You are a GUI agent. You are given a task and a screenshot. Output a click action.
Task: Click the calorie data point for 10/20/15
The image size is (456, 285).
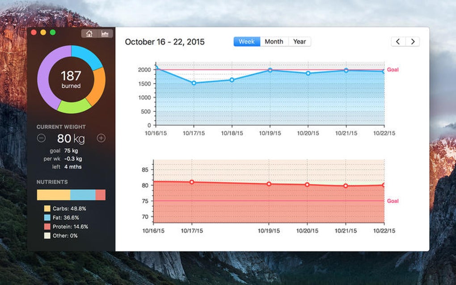click(308, 74)
